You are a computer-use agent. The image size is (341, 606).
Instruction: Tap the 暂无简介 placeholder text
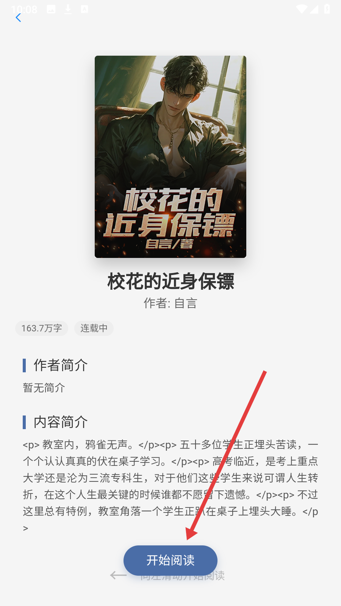click(x=44, y=388)
